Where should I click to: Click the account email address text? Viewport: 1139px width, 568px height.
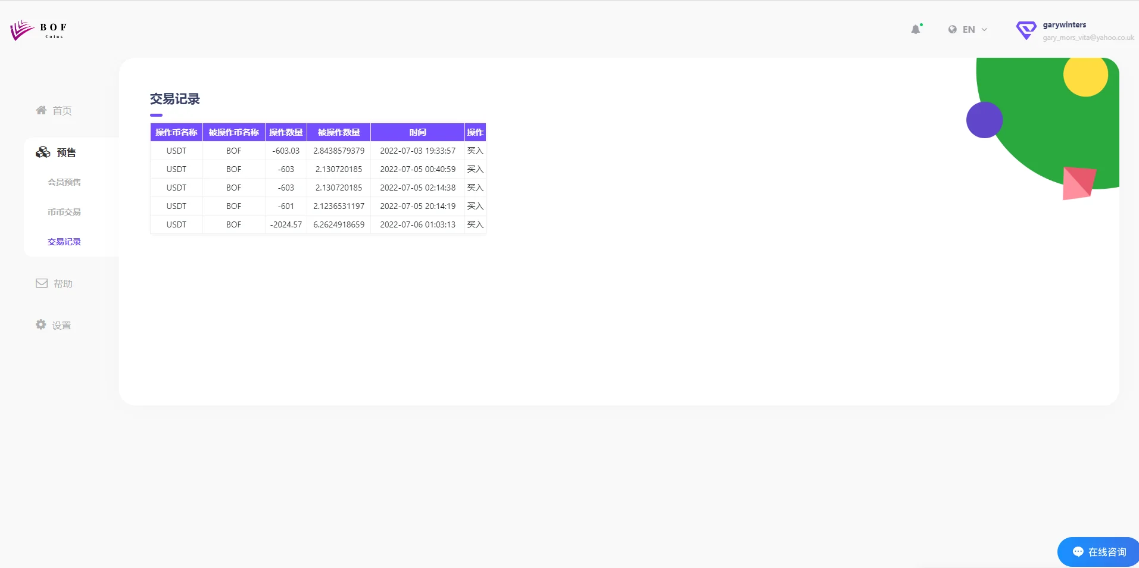coord(1088,38)
